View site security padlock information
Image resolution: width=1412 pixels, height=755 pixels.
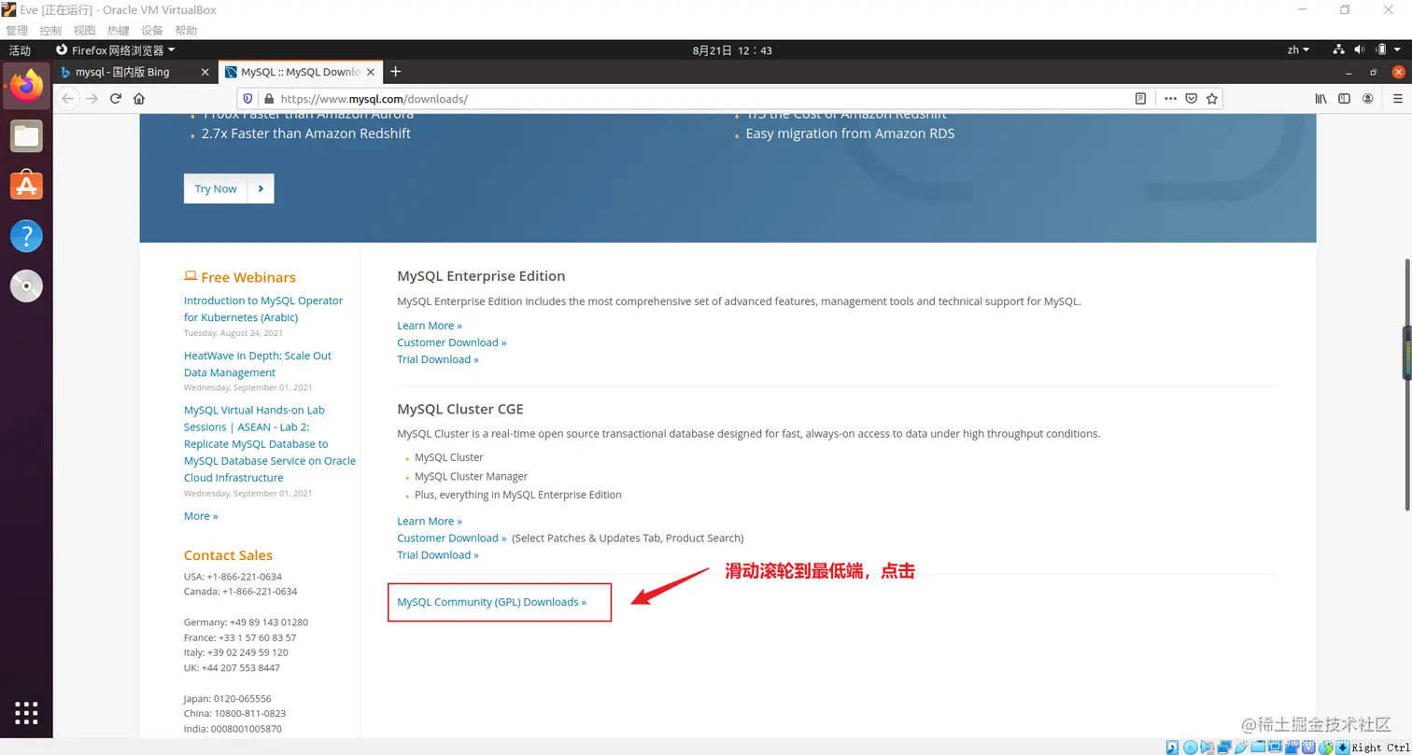(268, 98)
